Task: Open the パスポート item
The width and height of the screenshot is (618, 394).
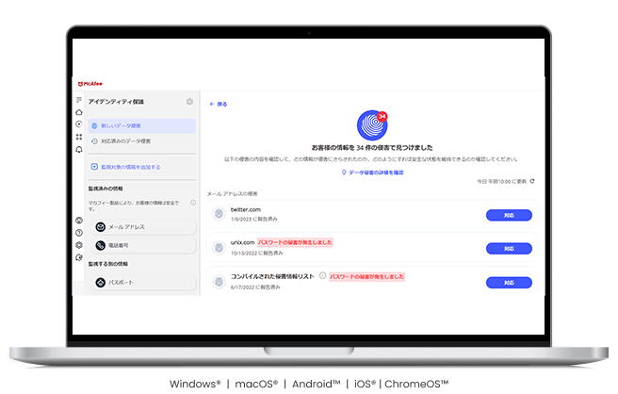Action: 145,283
